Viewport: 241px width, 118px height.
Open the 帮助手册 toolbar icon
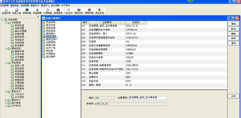(x=89, y=11)
